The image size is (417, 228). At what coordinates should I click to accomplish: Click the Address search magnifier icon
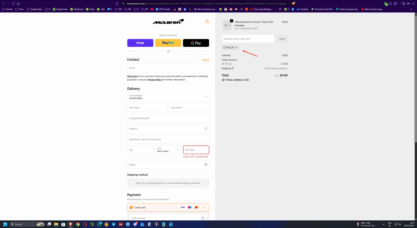(206, 129)
